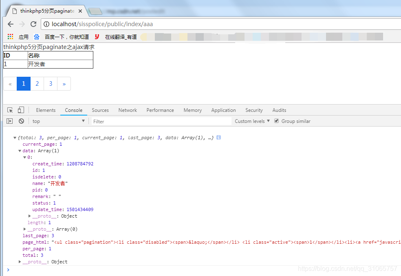Open the Audits panel

279,110
